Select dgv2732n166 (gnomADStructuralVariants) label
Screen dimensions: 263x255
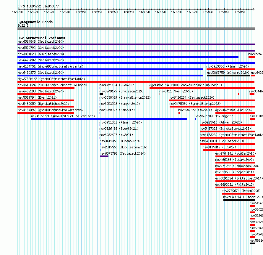click(51, 79)
